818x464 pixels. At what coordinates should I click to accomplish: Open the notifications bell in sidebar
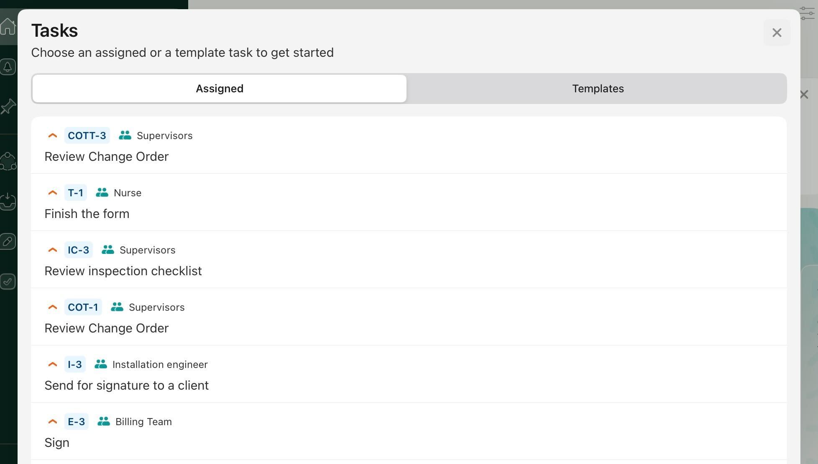click(x=8, y=67)
